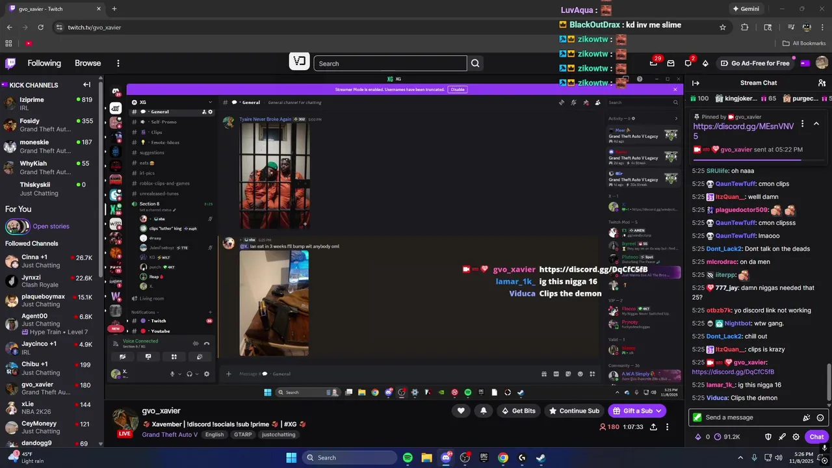Collapse the Kick Channels sidebar
Screen dimensions: 832x468
(x=86, y=84)
